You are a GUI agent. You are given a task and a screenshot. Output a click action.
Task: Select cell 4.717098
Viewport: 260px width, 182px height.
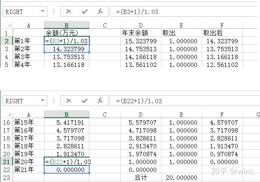pos(141,130)
